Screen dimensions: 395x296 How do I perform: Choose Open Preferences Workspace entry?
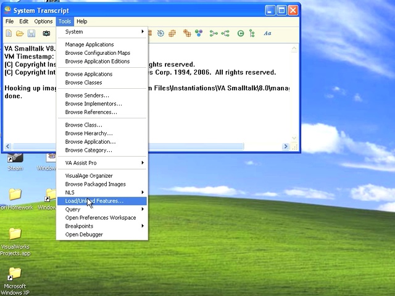[102, 218]
